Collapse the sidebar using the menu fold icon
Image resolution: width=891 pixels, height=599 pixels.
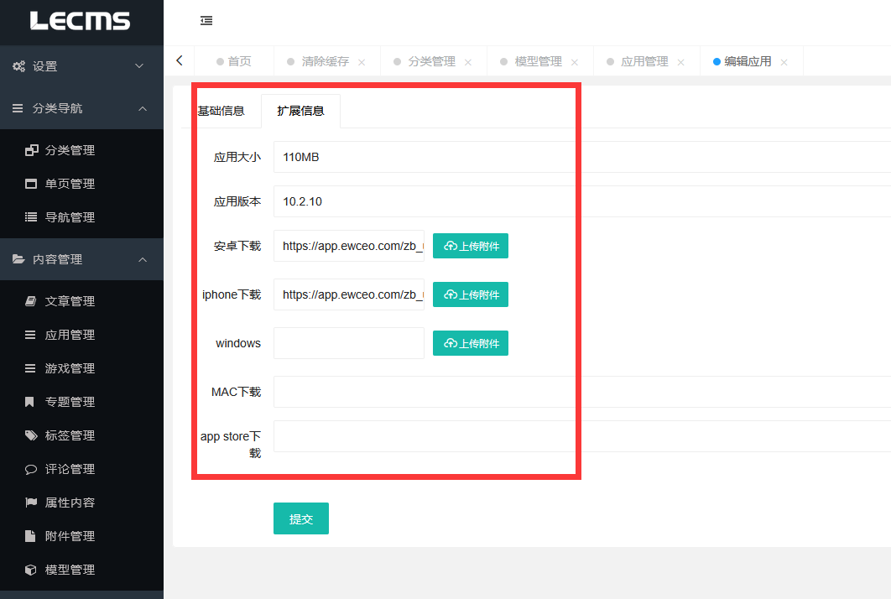coord(206,21)
